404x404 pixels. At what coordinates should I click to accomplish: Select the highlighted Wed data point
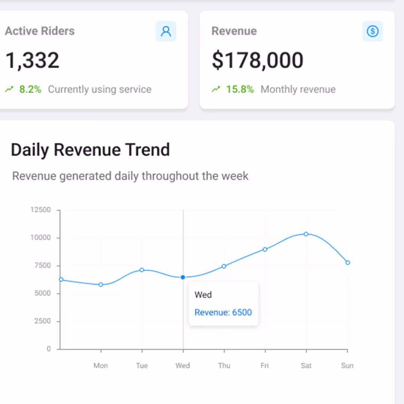click(183, 277)
